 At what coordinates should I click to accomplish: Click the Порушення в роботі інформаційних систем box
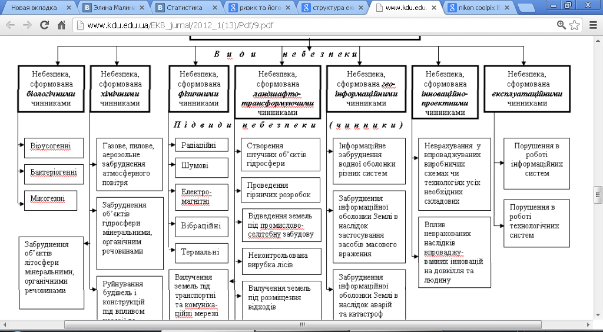tap(536, 164)
